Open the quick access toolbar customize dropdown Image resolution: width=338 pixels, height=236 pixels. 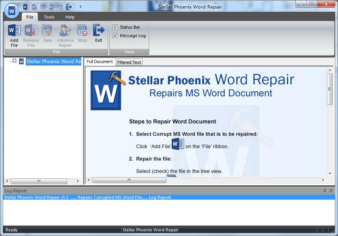[x=80, y=7]
